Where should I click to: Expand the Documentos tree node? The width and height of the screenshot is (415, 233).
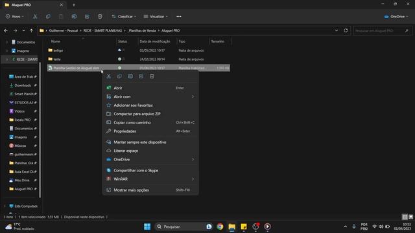click(x=7, y=42)
